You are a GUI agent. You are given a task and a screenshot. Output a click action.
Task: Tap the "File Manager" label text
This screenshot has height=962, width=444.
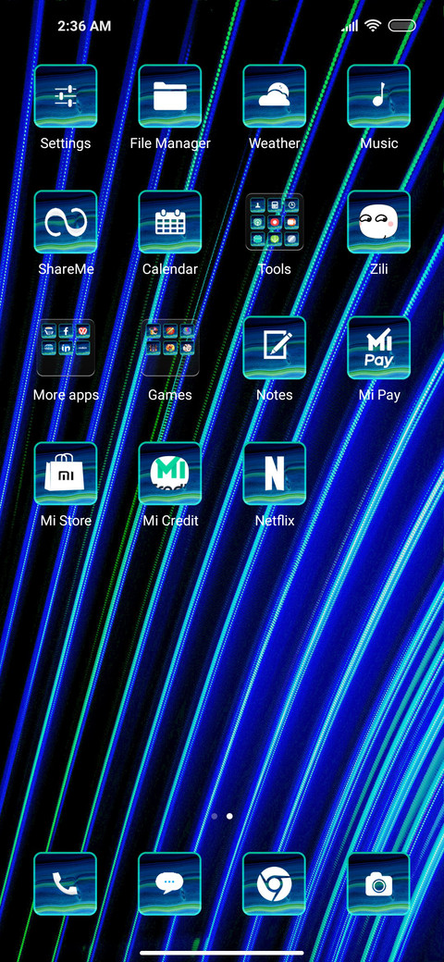[170, 143]
